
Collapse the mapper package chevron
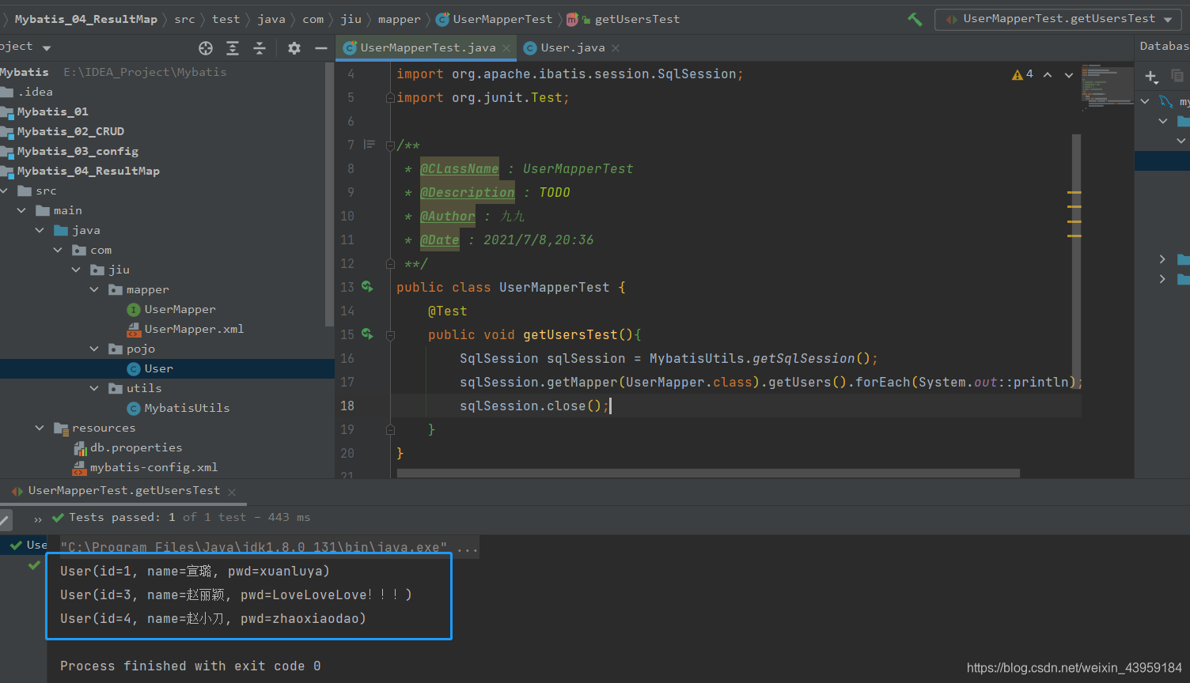pos(94,289)
